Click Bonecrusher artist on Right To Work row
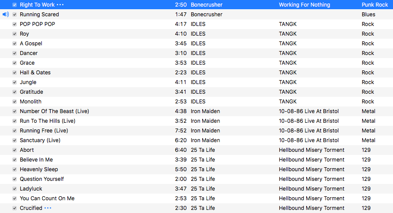393x213 pixels. pos(207,5)
